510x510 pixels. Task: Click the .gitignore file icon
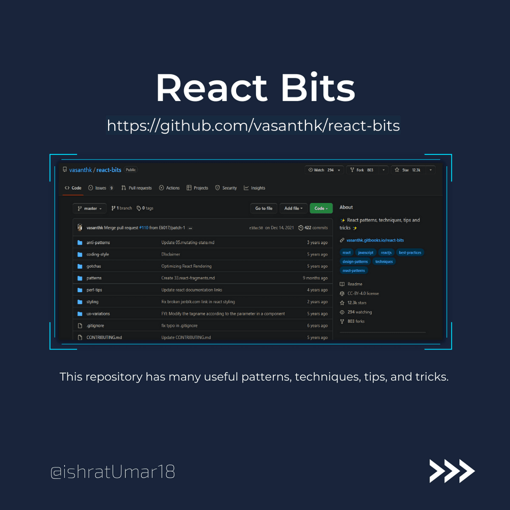[x=80, y=325]
